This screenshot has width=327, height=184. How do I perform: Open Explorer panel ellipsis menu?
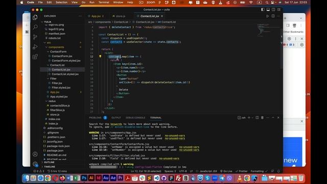[80, 16]
